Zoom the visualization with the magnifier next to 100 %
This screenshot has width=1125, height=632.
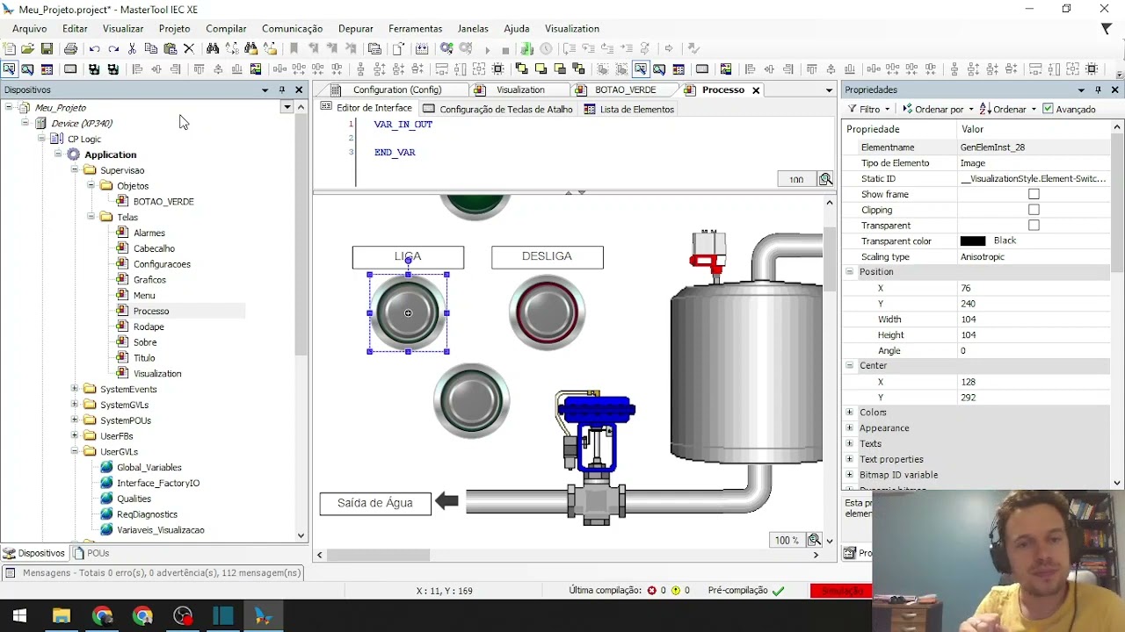click(x=814, y=540)
